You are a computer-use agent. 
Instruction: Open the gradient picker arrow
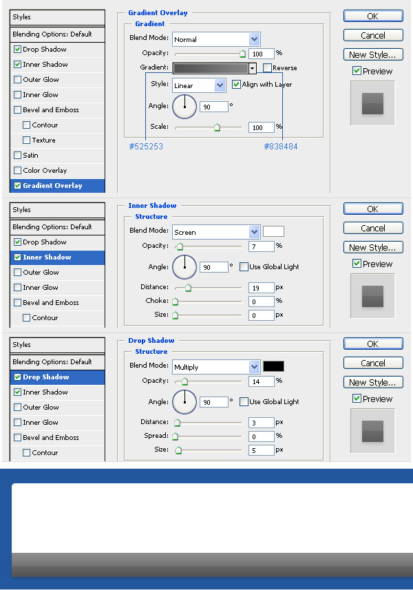tap(253, 68)
